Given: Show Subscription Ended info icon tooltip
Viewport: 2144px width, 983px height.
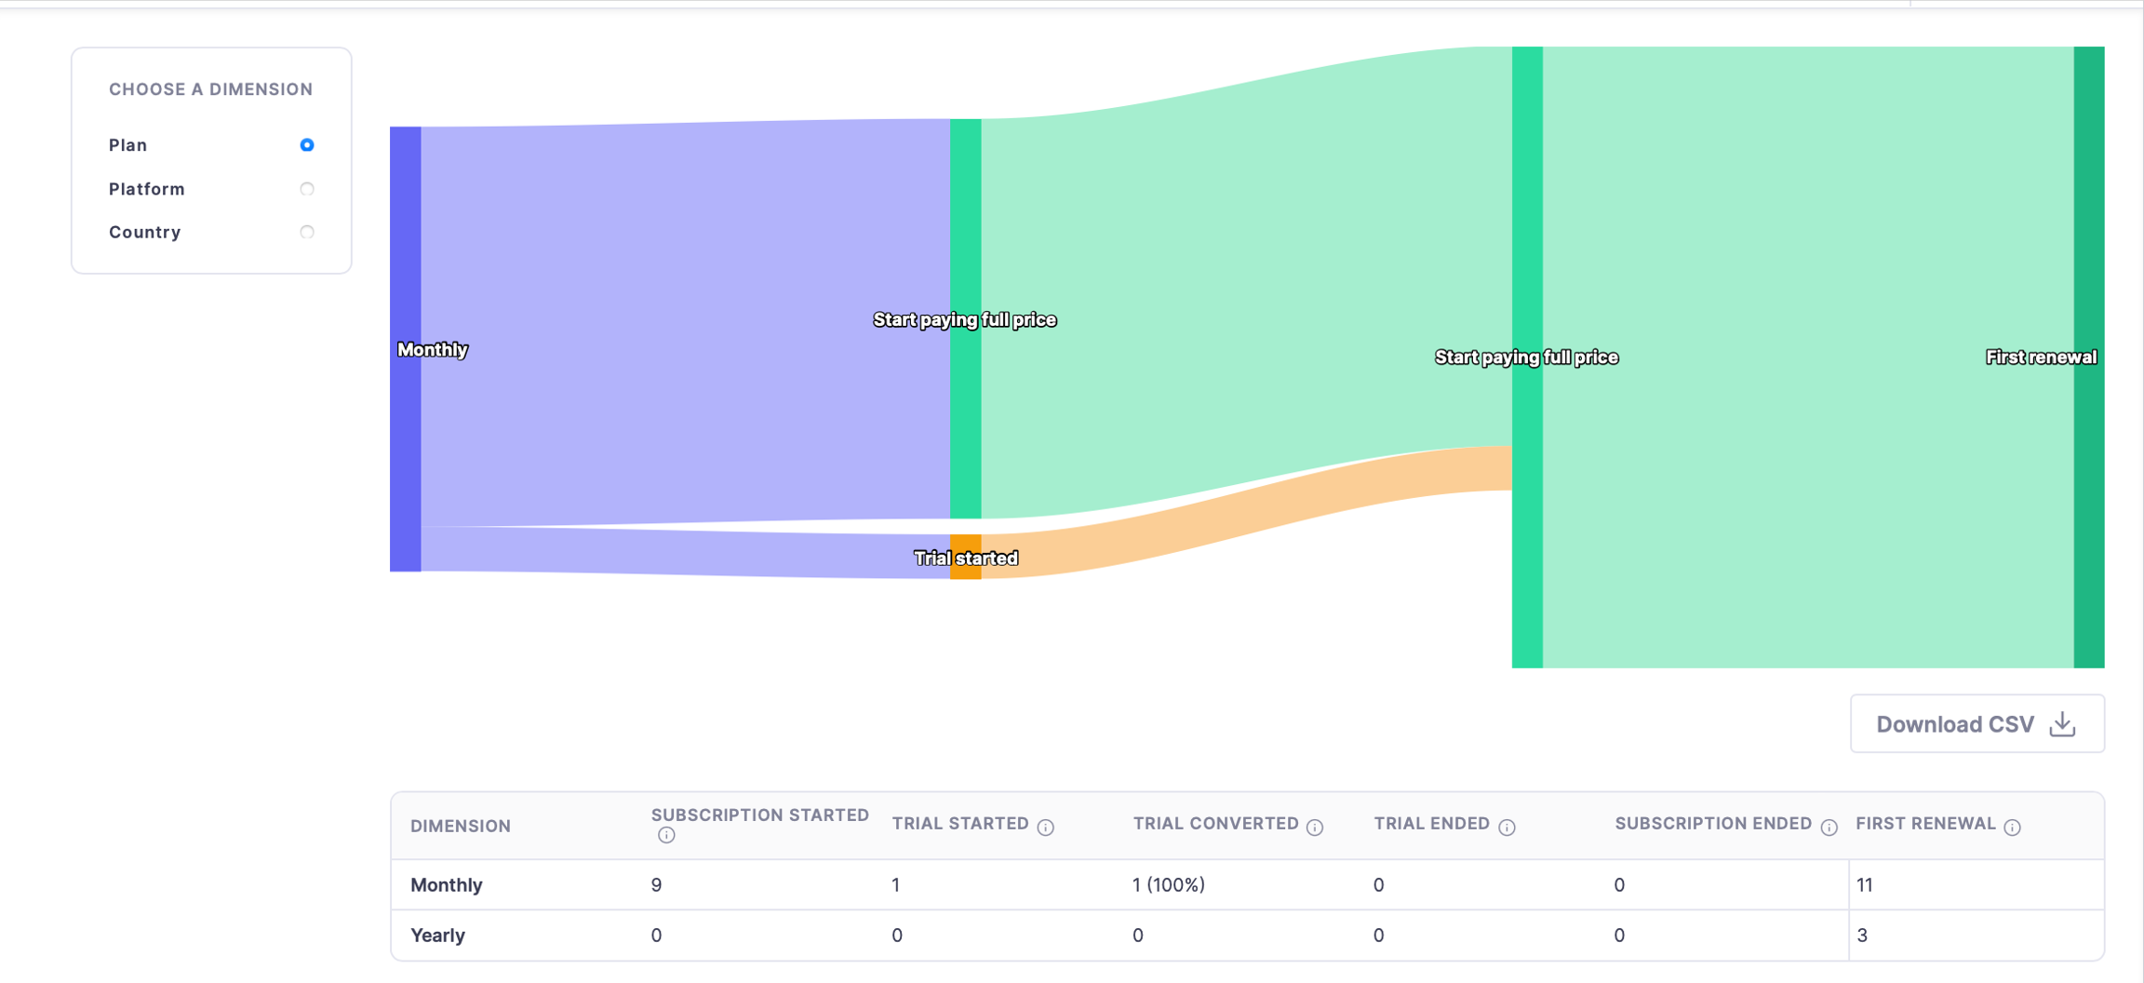Looking at the screenshot, I should click(1829, 827).
